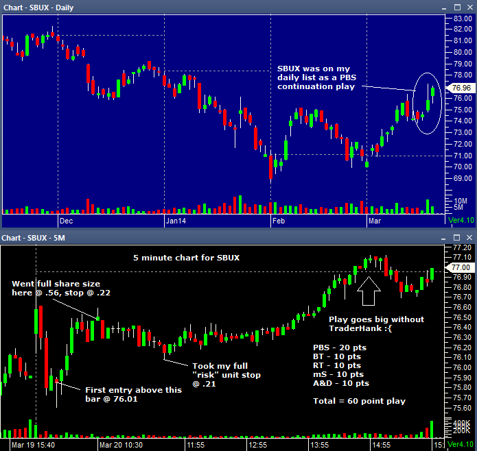This screenshot has width=477, height=451.
Task: Click the 76.96 current price marker
Action: point(461,88)
